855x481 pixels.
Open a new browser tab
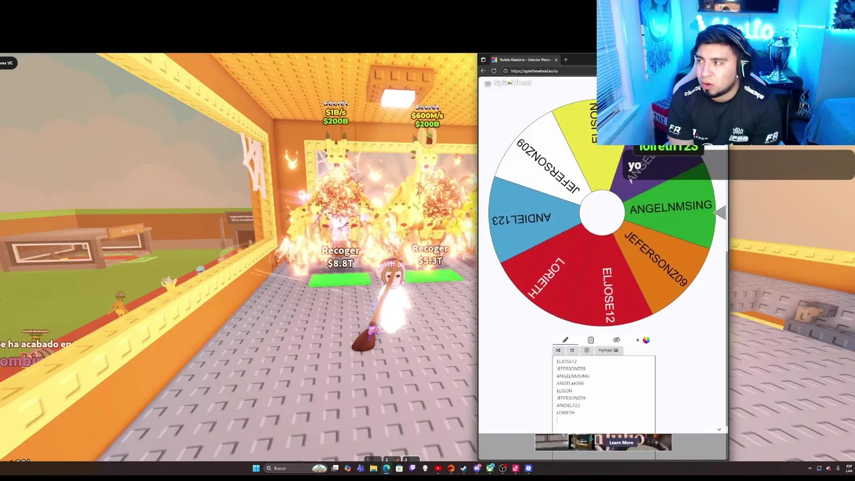(566, 59)
